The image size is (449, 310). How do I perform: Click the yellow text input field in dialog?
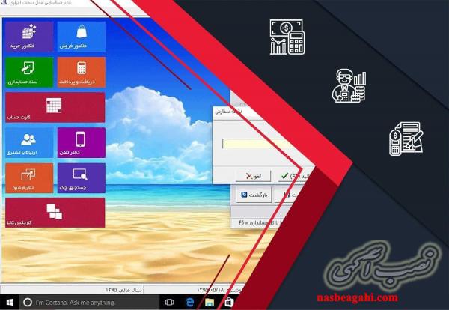tap(255, 144)
